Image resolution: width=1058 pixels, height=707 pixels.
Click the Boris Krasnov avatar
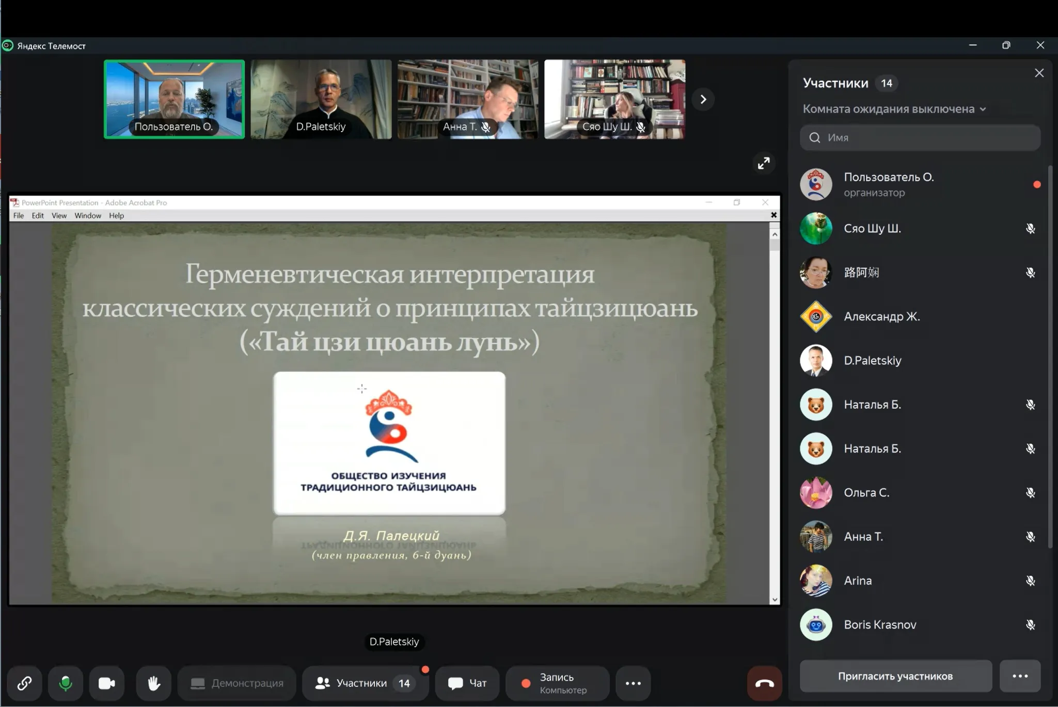(x=816, y=624)
